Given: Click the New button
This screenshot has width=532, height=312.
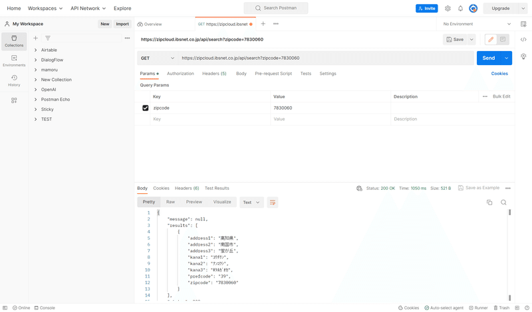Looking at the screenshot, I should [105, 24].
